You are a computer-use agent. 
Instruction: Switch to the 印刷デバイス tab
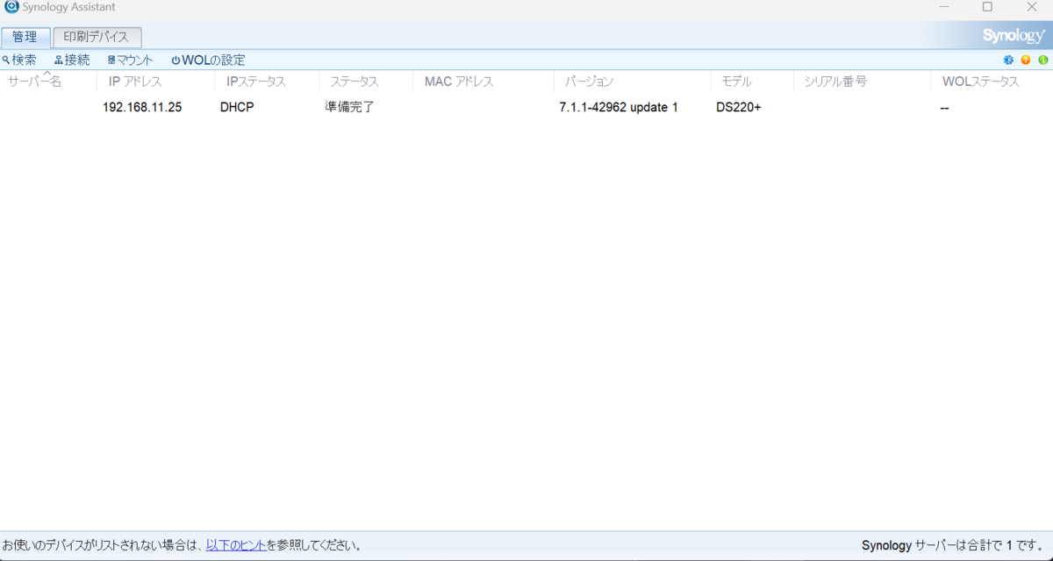[97, 38]
